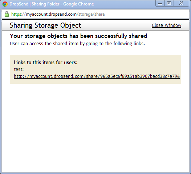Click the green https text in URL

[x=16, y=14]
